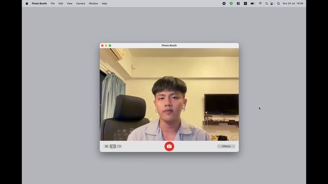This screenshot has height=184, width=328.
Task: Activate Siri from menu bar
Action: pyautogui.click(x=278, y=4)
